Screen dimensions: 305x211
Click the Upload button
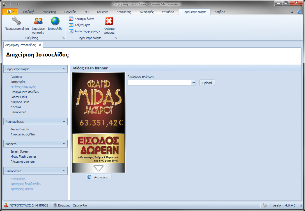click(207, 83)
